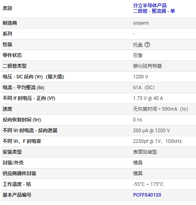Open the 分立半导体产品 category link
Viewport: 196px width, 205px height.
150,6
